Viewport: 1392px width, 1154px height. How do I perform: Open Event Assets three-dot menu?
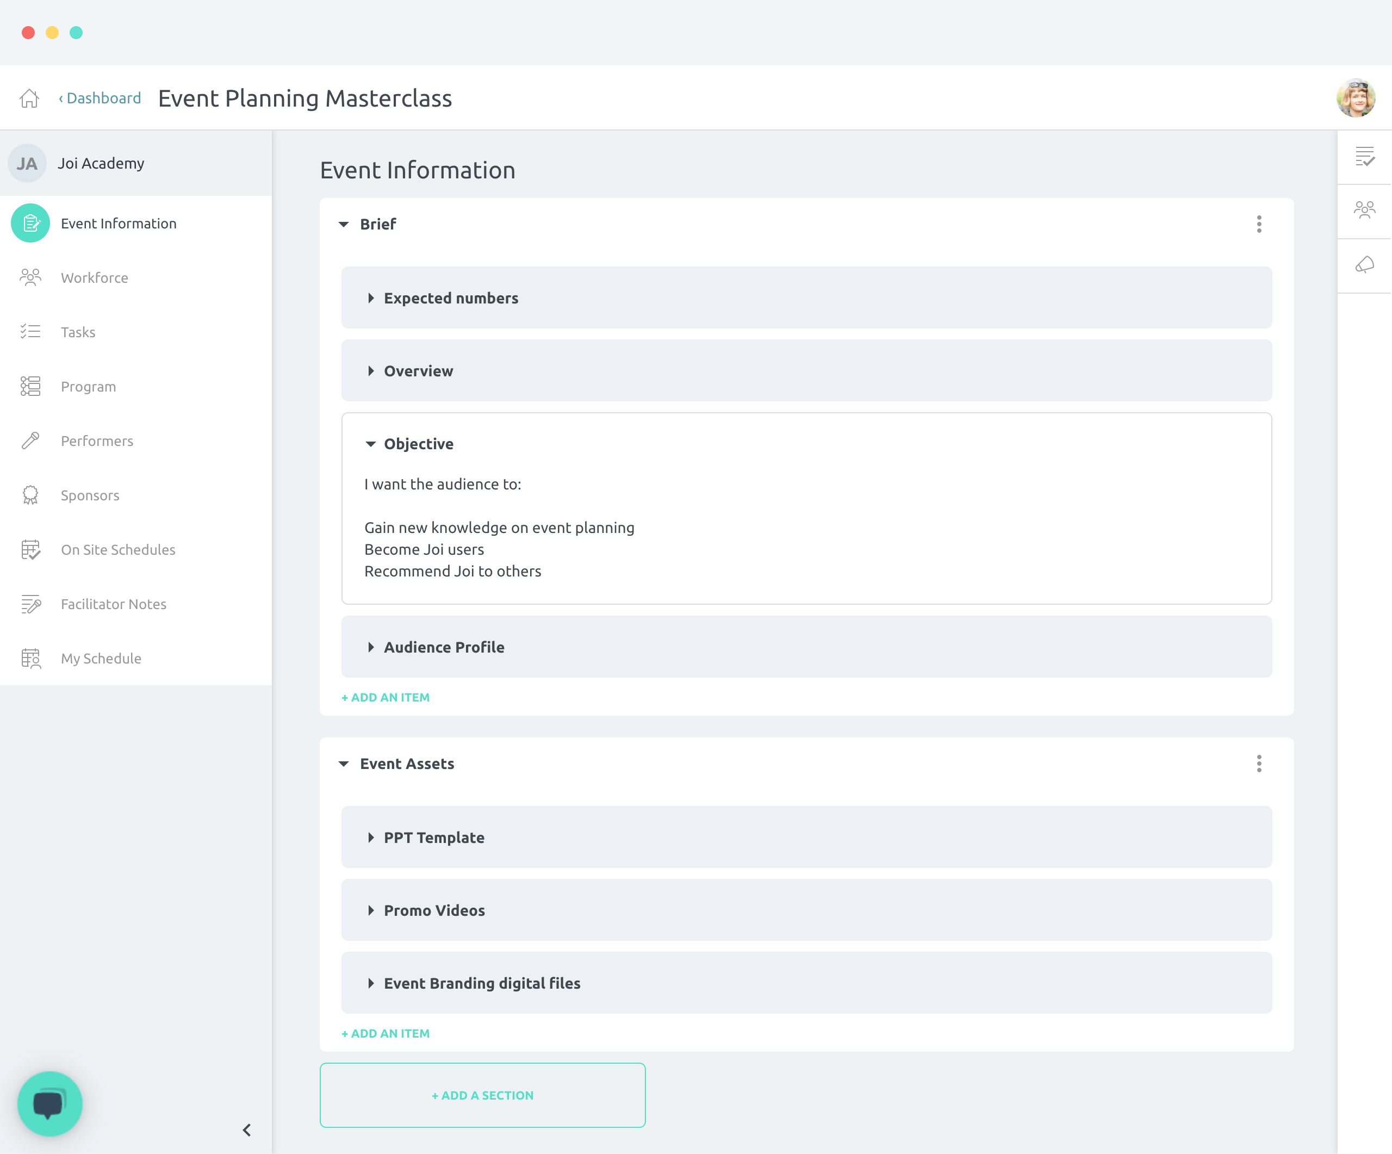(x=1259, y=764)
